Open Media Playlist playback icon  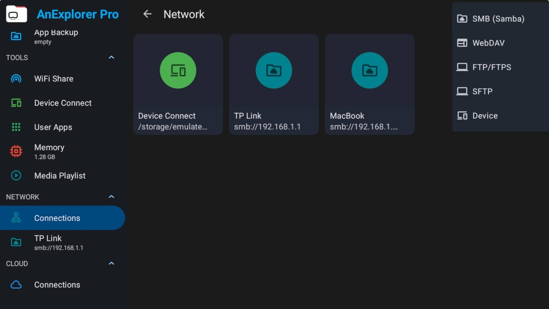(x=16, y=175)
